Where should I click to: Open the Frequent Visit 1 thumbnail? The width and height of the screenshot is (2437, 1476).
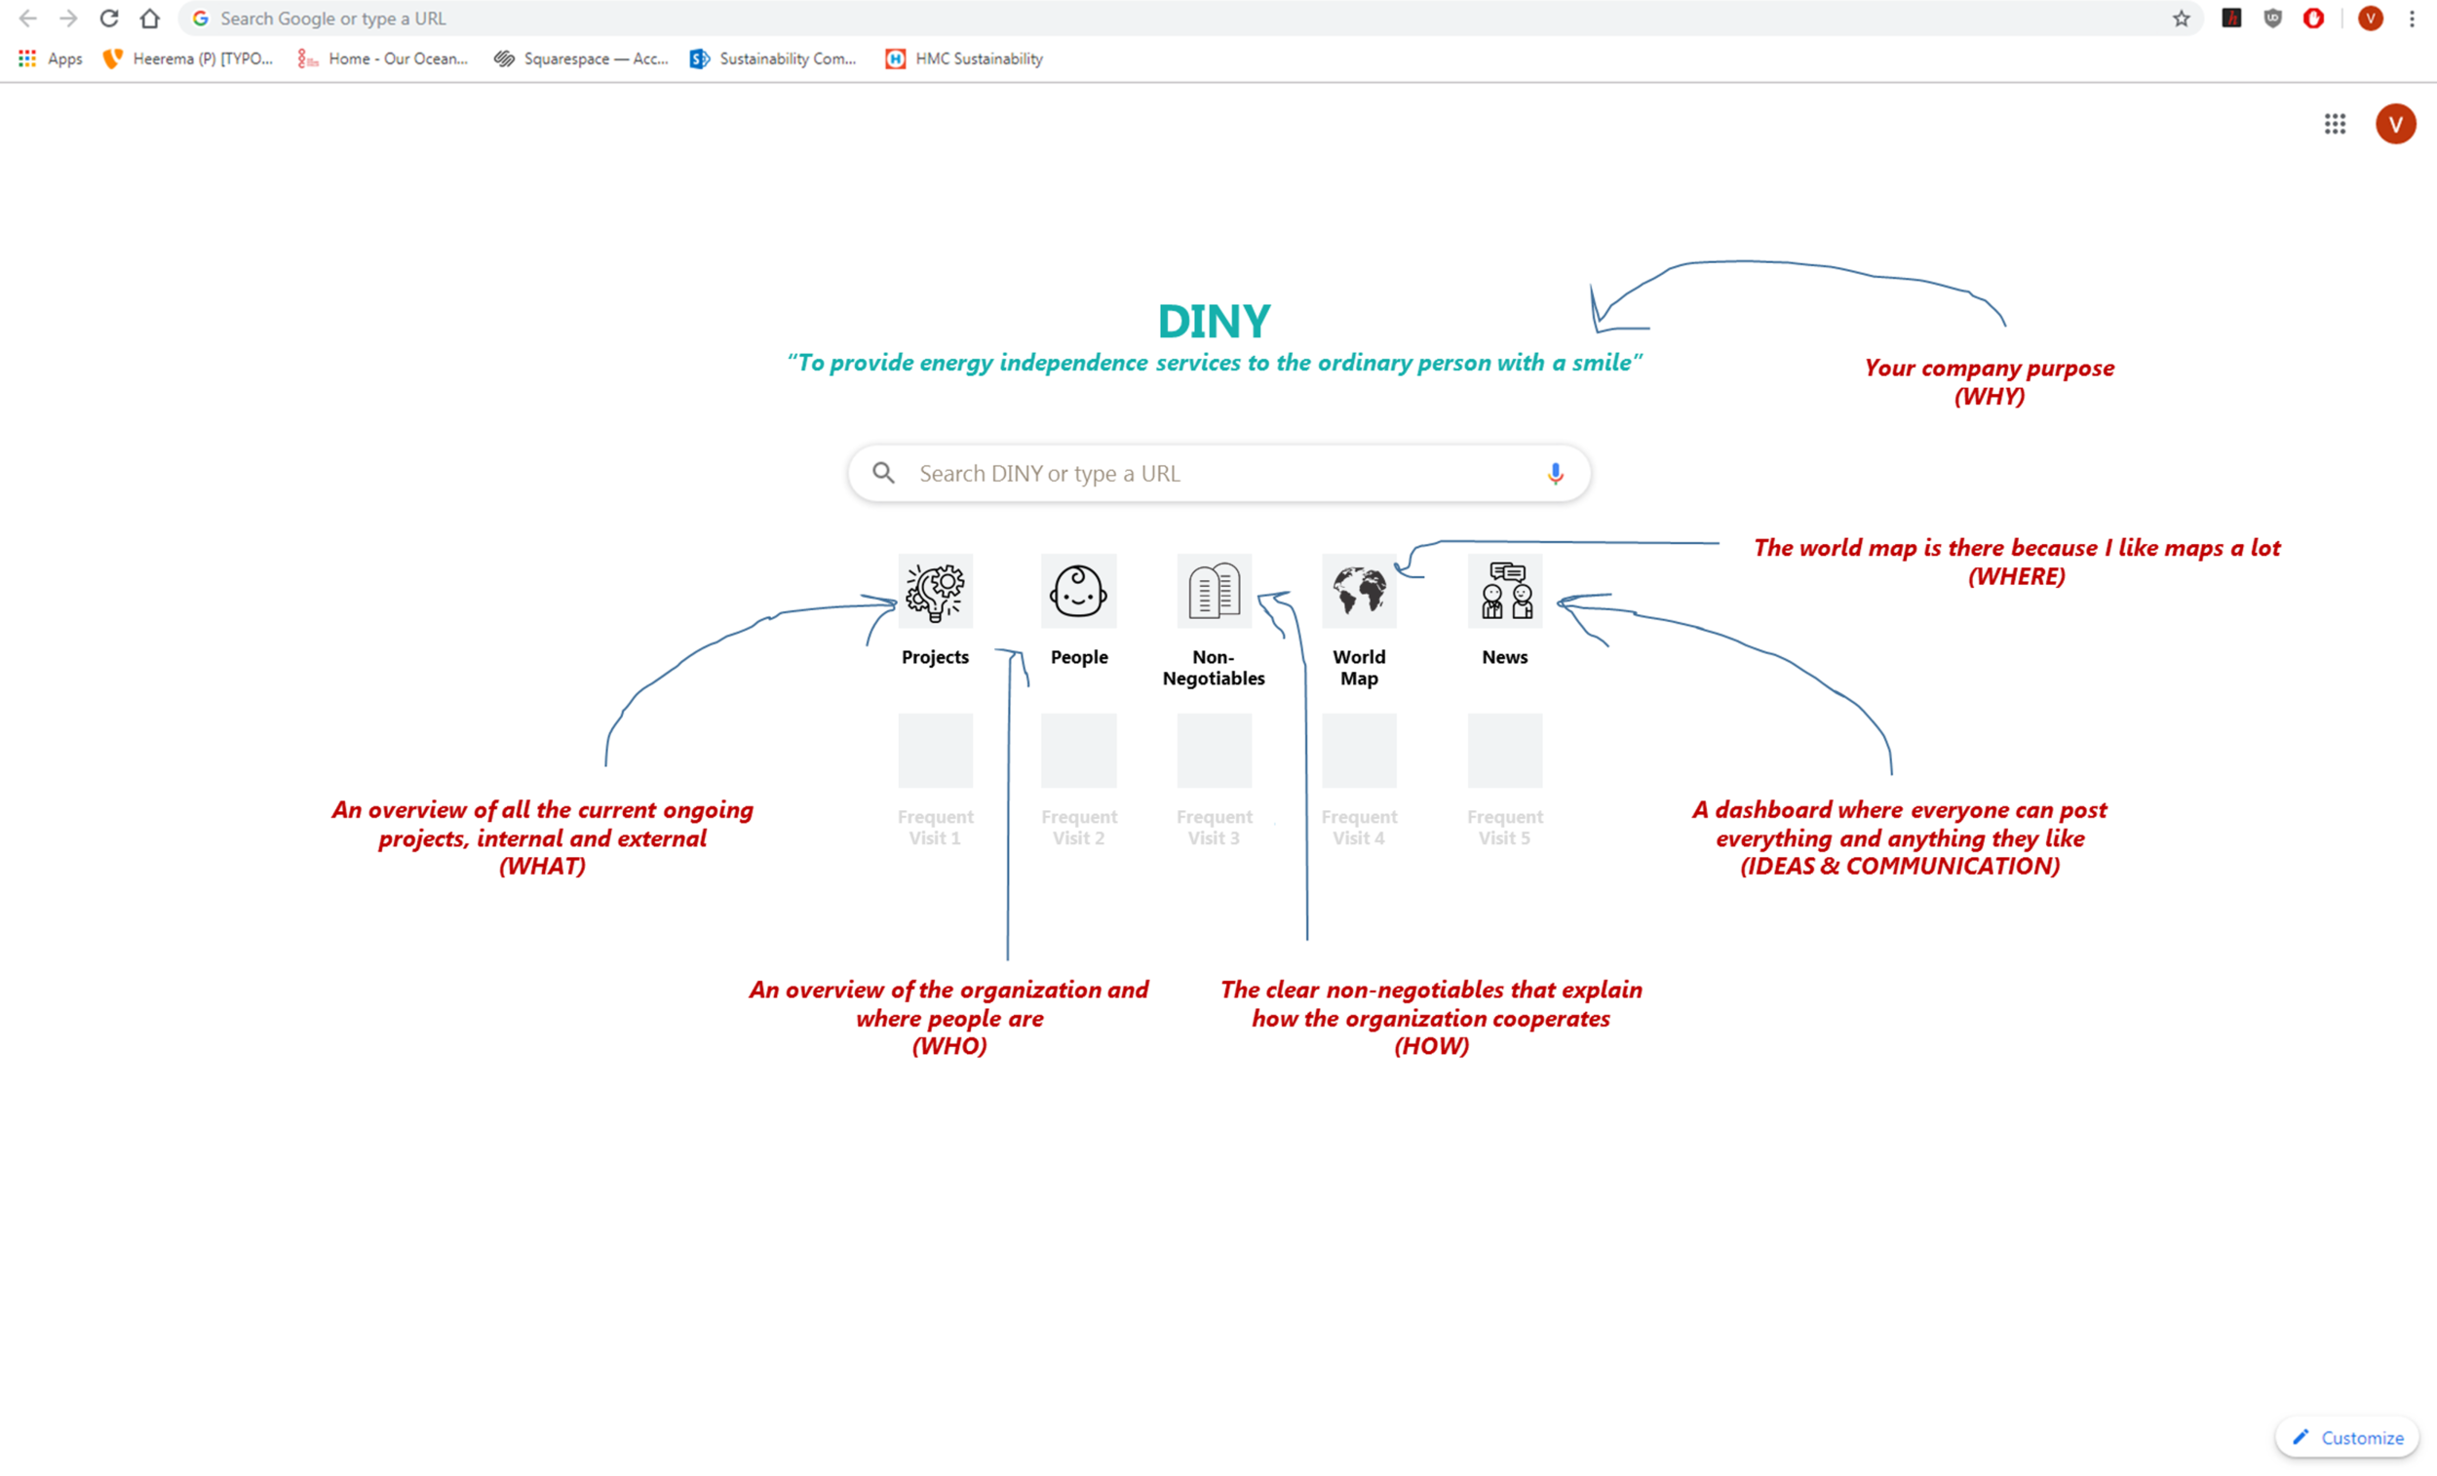pos(935,751)
